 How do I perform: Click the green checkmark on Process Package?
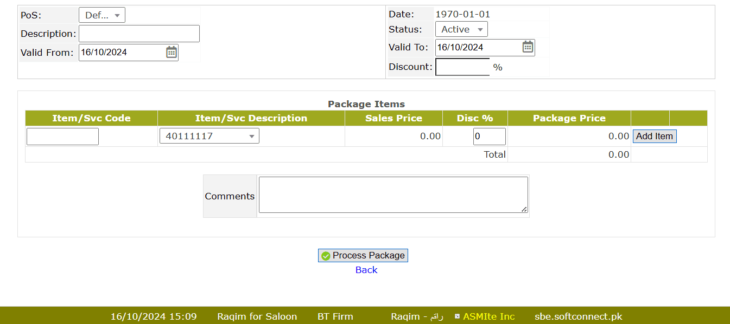(x=326, y=256)
